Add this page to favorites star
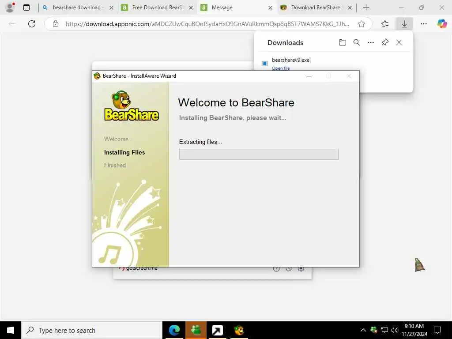This screenshot has height=339, width=452. 362,24
